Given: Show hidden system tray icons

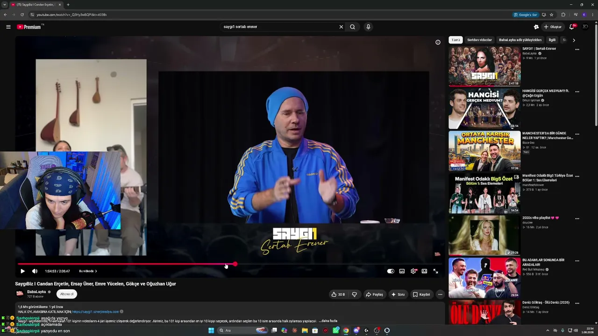Looking at the screenshot, I should click(x=548, y=330).
